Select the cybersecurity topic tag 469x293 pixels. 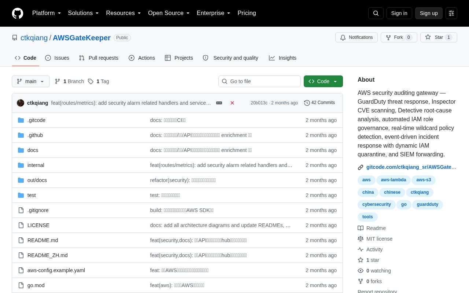(377, 205)
